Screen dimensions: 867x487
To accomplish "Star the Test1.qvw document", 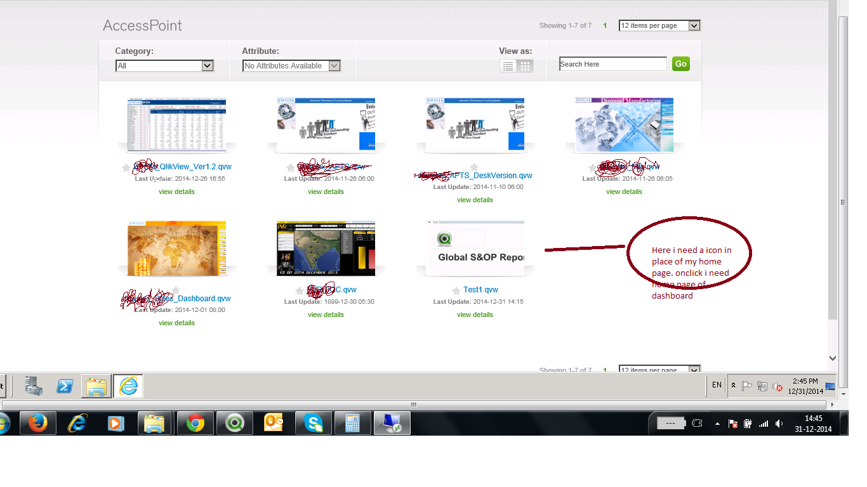I will click(x=456, y=290).
